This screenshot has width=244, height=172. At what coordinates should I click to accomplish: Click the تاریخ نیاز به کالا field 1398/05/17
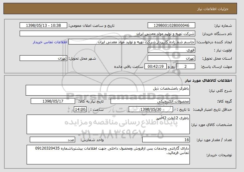click(53, 101)
